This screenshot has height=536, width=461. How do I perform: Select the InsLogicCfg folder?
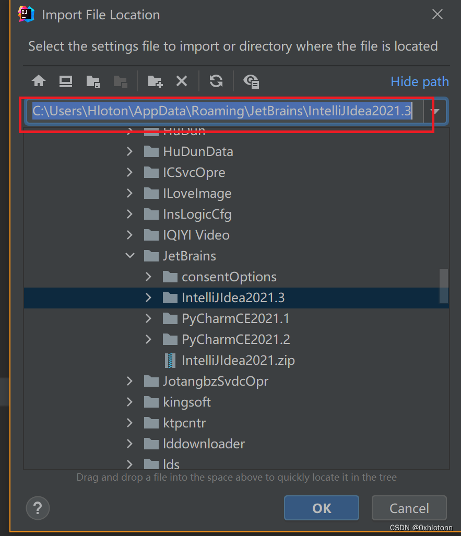(187, 214)
